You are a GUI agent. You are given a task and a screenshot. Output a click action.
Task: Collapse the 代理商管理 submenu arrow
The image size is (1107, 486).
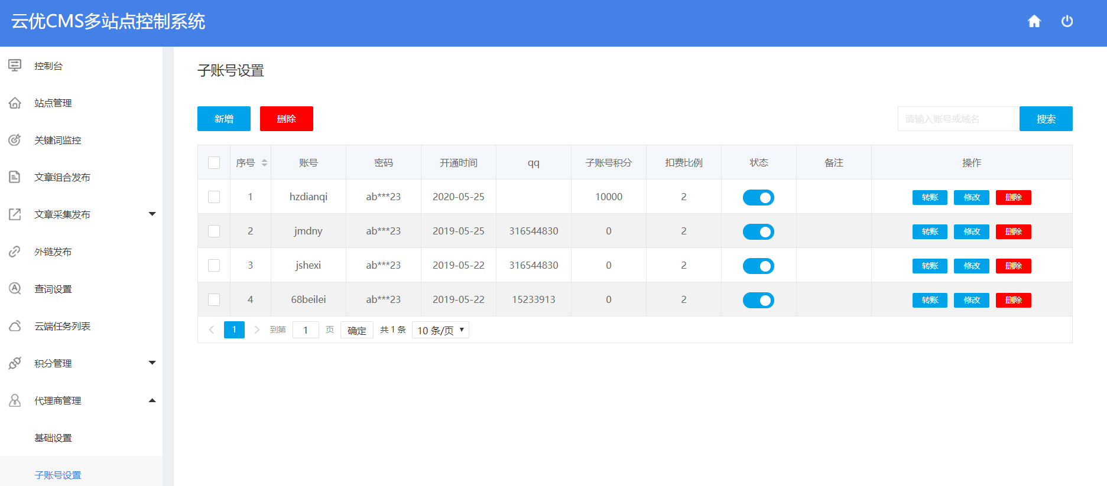coord(152,400)
